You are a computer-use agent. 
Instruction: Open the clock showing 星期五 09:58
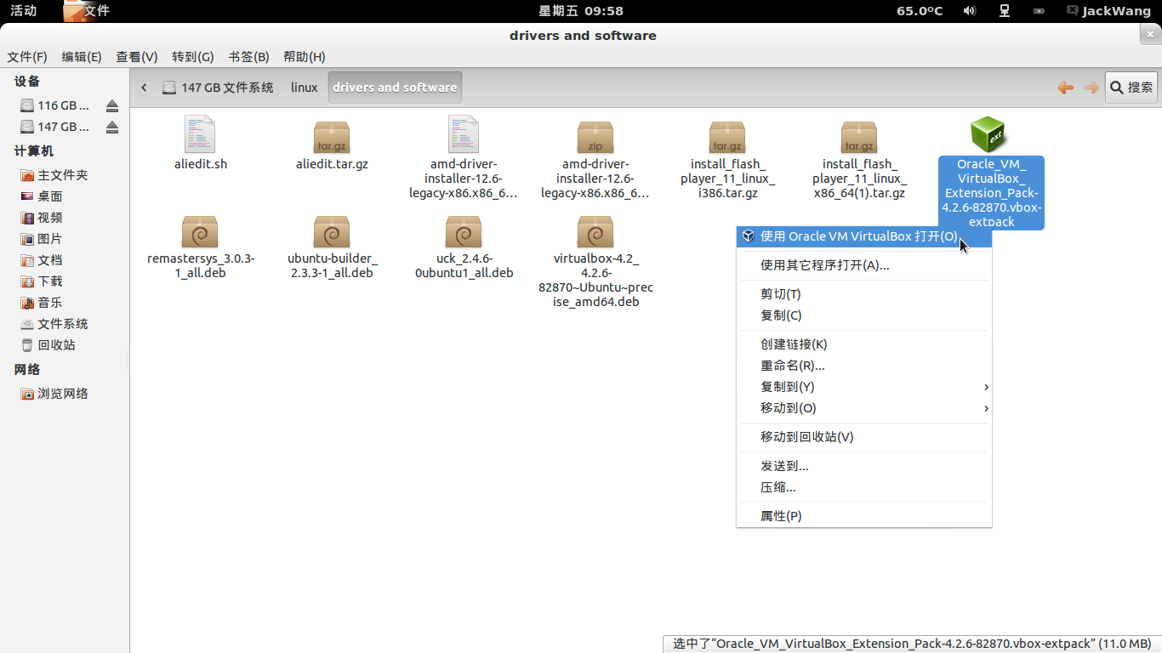tap(581, 11)
